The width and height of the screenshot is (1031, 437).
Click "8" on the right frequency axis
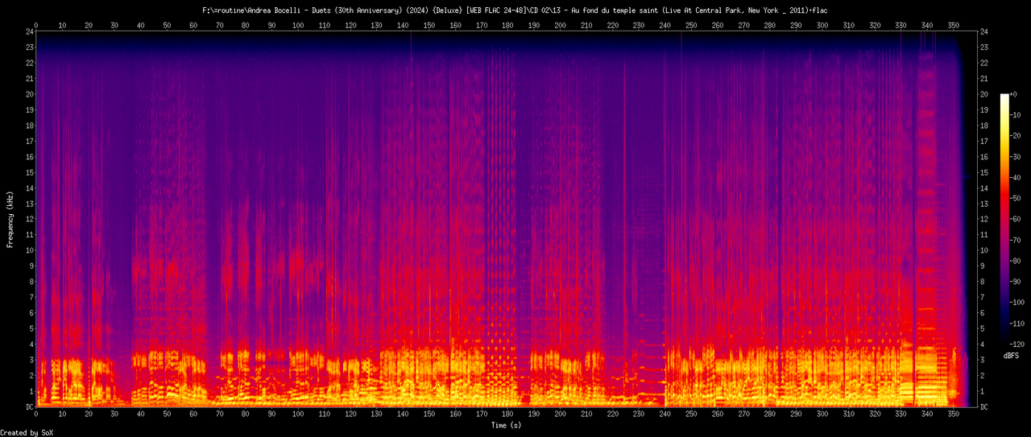coord(982,282)
